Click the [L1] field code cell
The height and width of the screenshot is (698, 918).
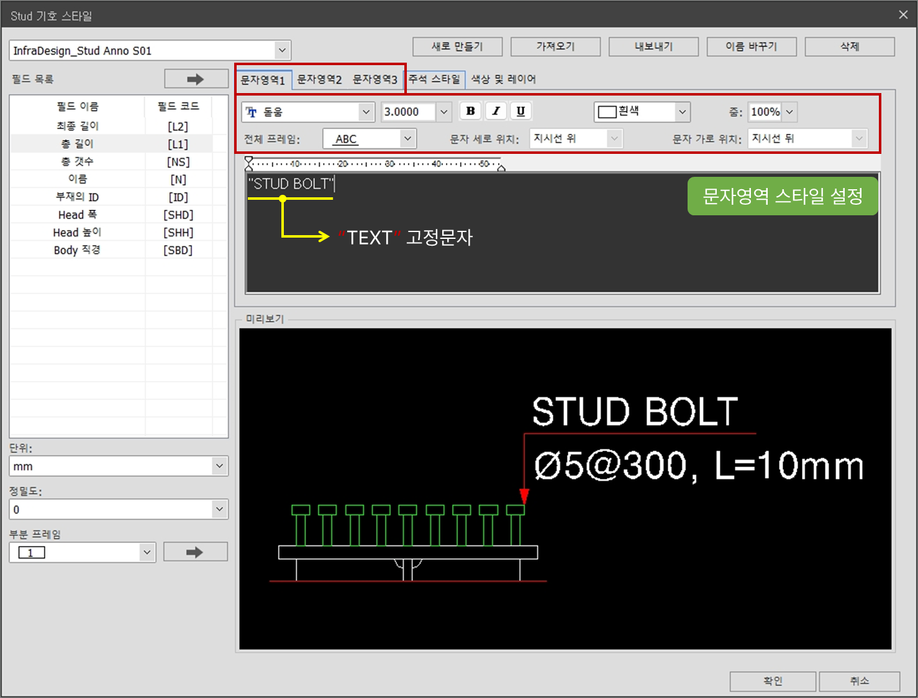coord(178,144)
